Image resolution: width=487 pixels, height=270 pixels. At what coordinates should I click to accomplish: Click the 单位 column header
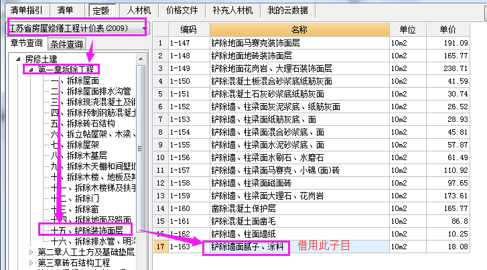click(407, 29)
